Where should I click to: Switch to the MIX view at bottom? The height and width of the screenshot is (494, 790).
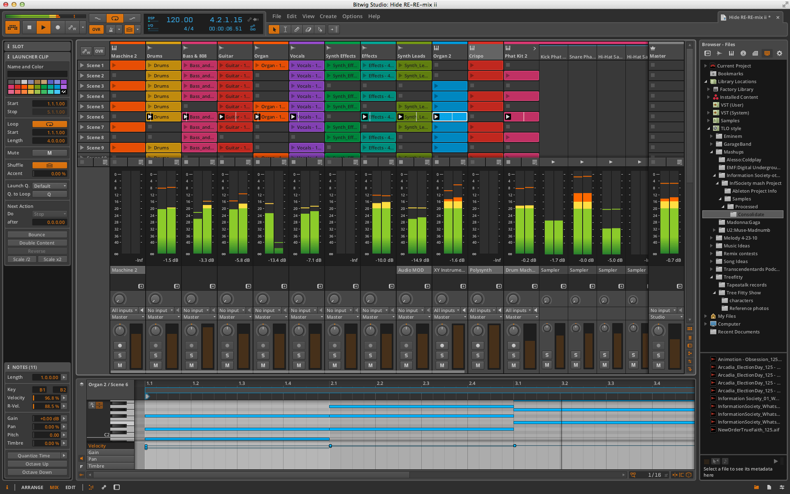coord(54,487)
